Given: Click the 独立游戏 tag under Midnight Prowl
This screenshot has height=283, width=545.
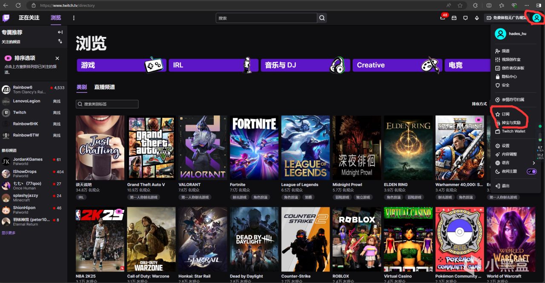Looking at the screenshot, I should click(363, 197).
